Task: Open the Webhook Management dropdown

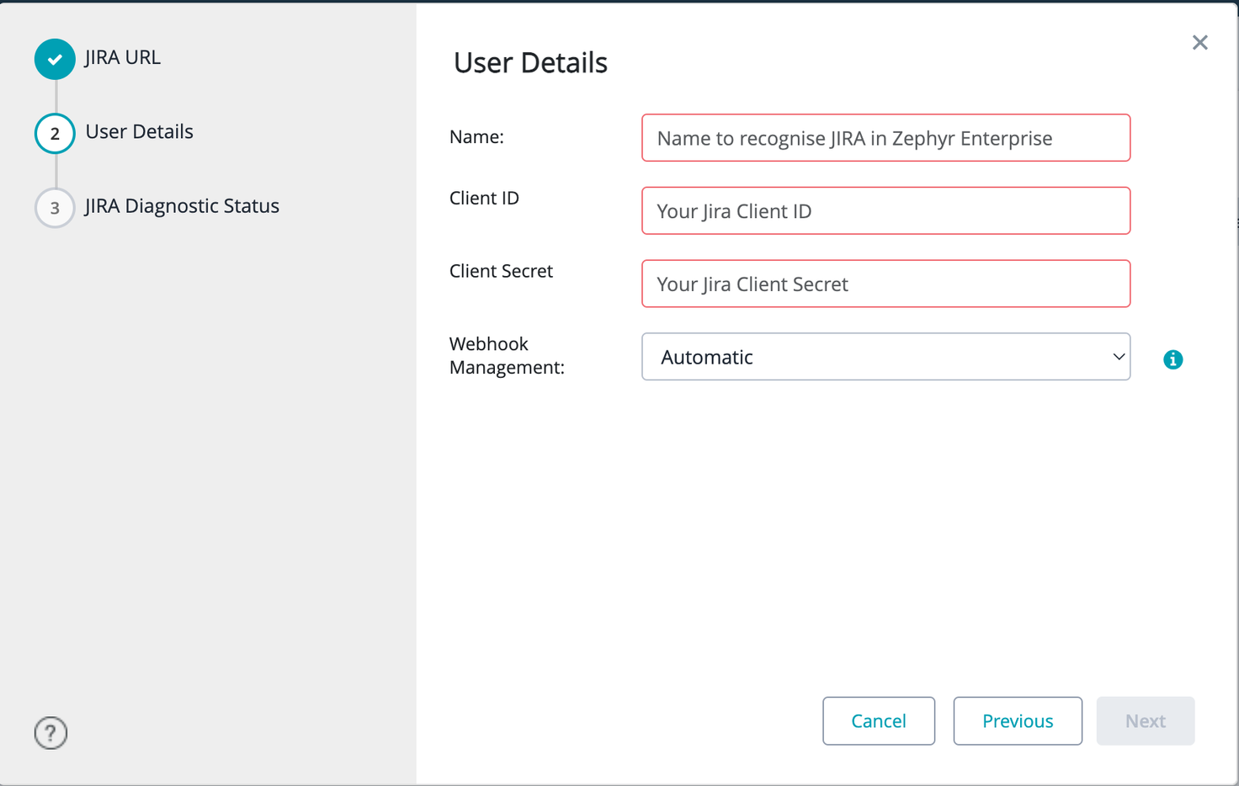Action: coord(885,357)
